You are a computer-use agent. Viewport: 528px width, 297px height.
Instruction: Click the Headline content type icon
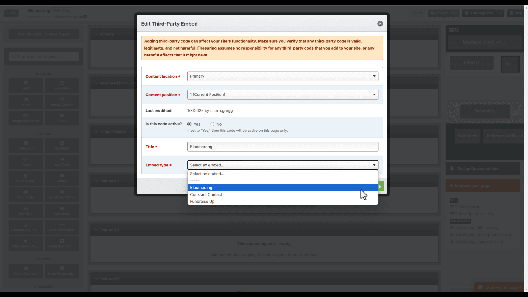[62, 86]
